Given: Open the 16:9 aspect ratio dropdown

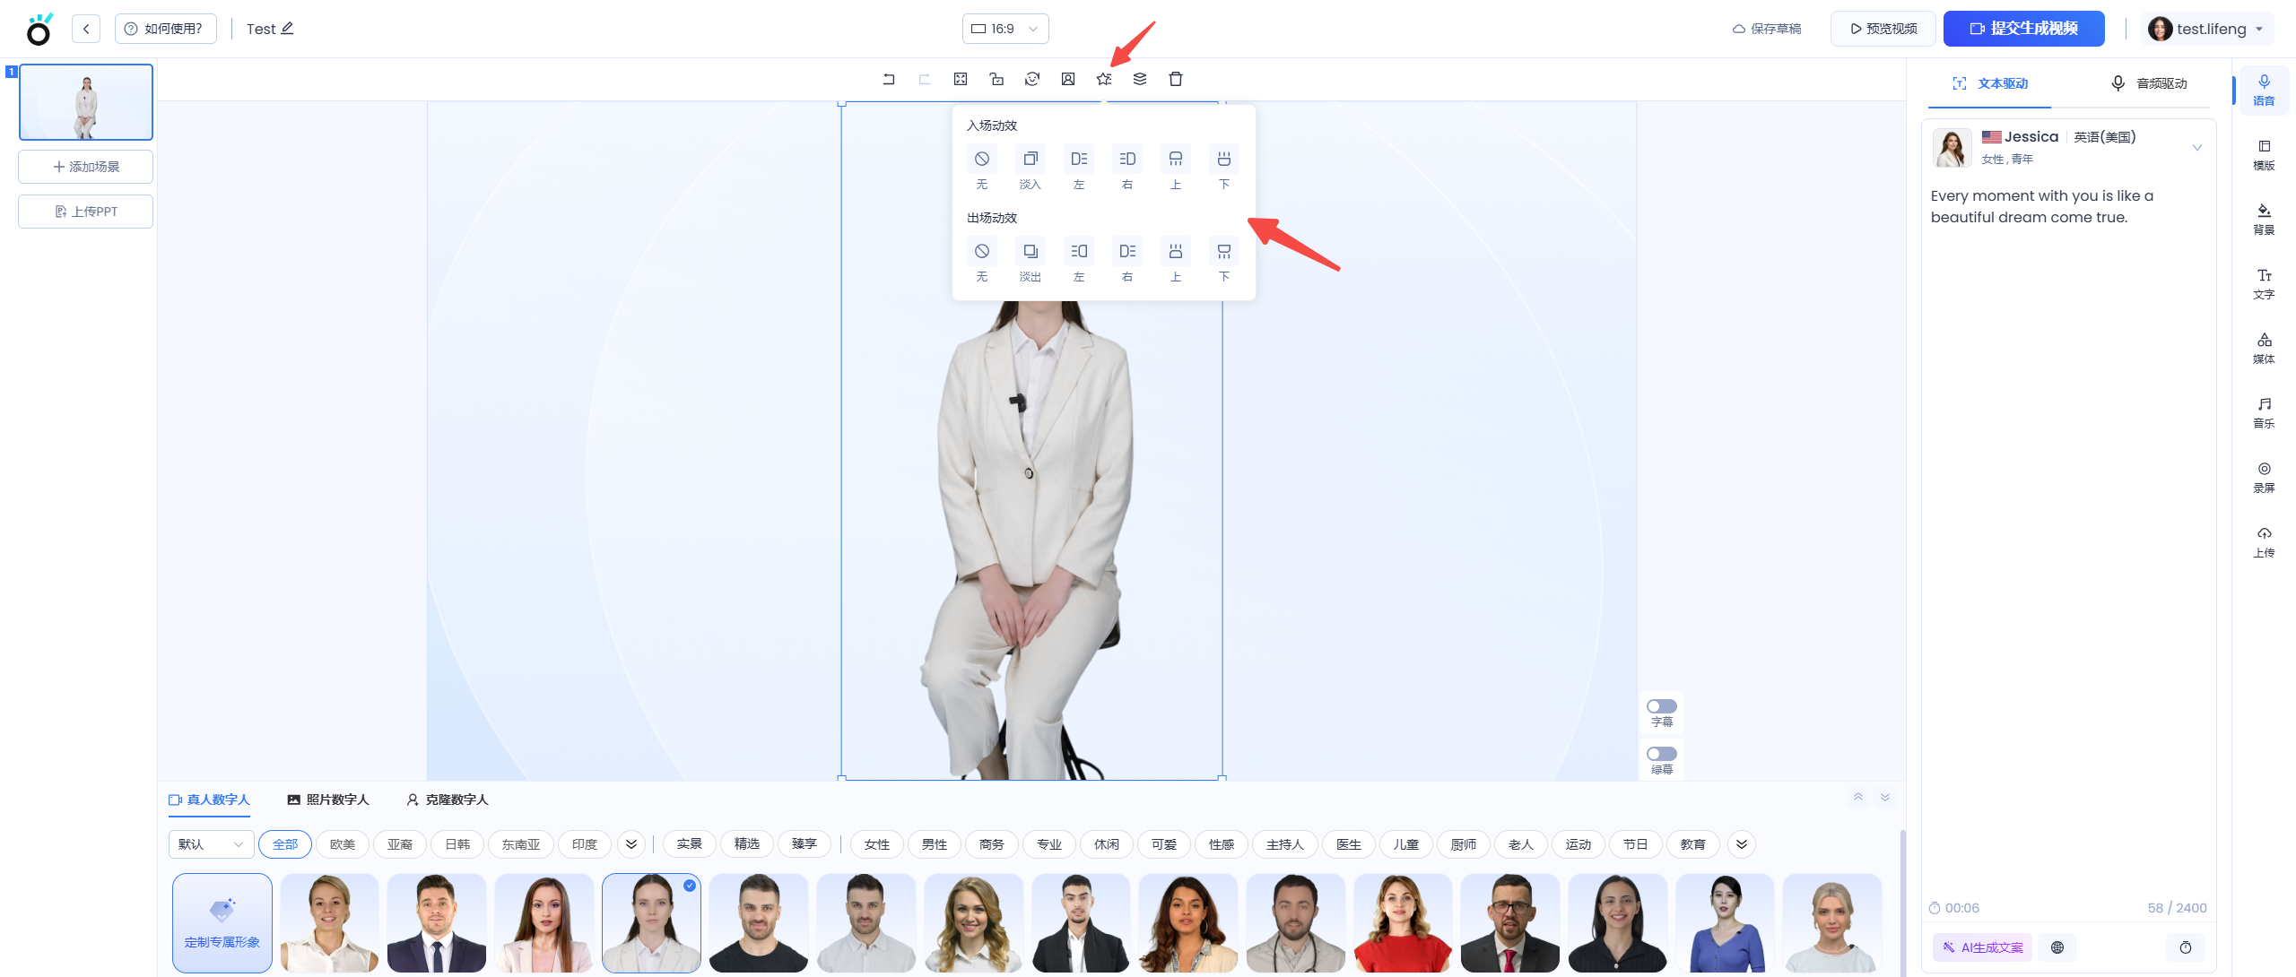Looking at the screenshot, I should (x=1005, y=29).
